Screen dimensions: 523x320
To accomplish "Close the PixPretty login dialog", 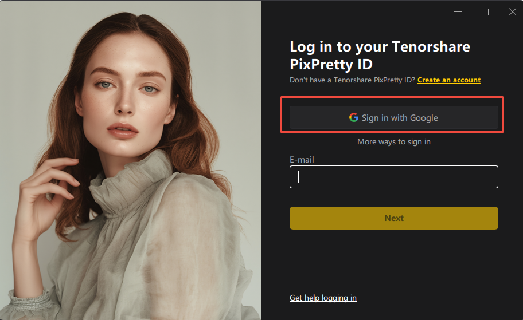I will (513, 12).
